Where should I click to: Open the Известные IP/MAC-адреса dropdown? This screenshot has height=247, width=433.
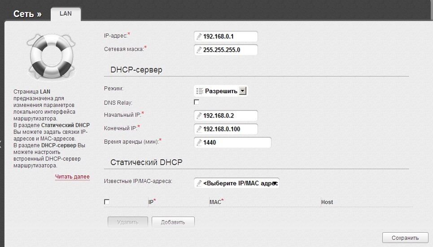[236, 183]
